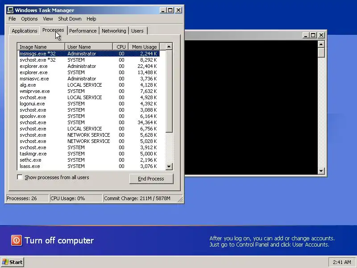
Task: Open the View menu
Action: coord(48,19)
